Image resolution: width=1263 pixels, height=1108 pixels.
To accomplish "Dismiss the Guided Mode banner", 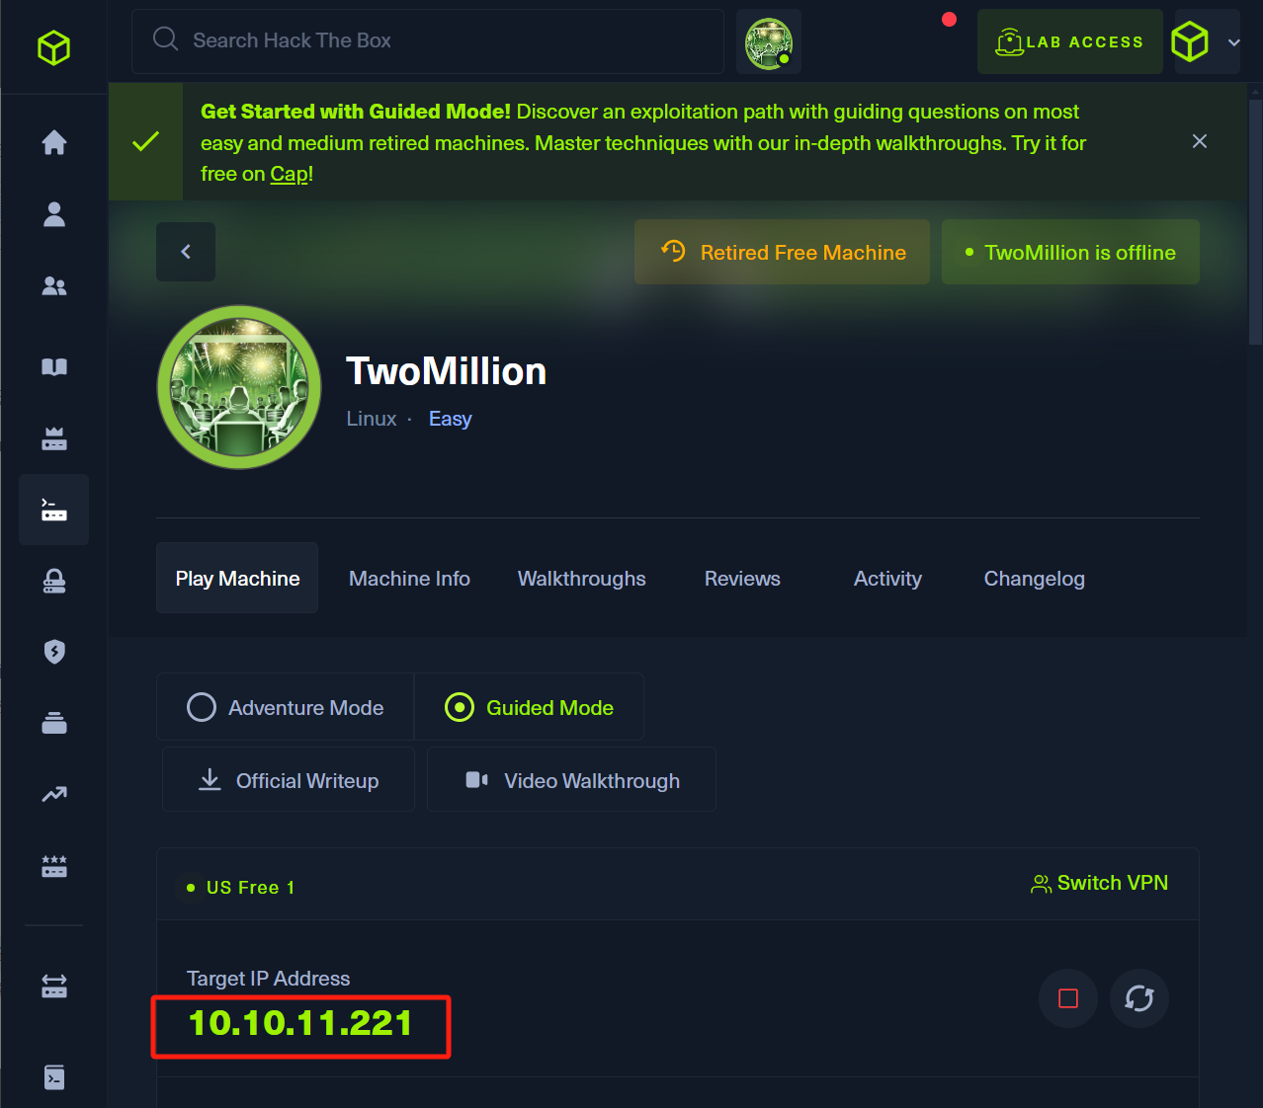I will click(x=1200, y=141).
